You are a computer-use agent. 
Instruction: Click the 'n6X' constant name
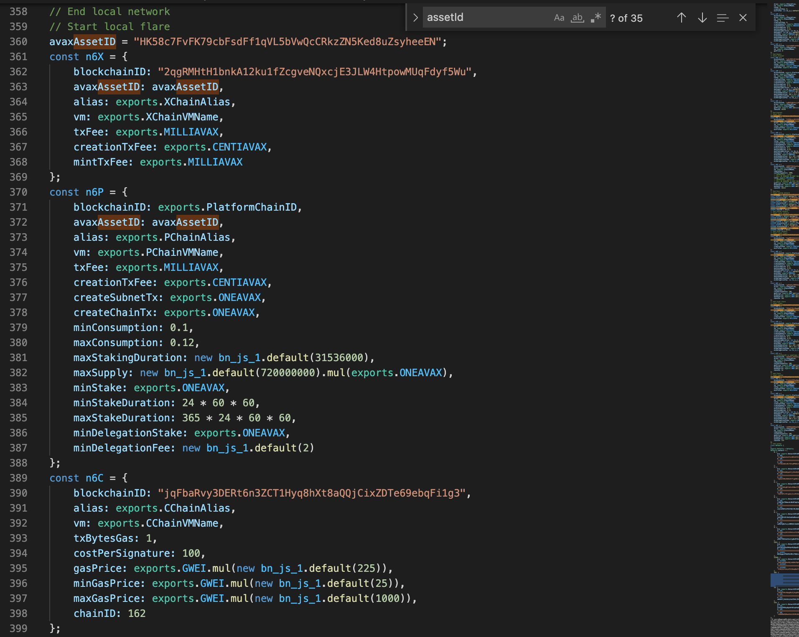tap(95, 56)
